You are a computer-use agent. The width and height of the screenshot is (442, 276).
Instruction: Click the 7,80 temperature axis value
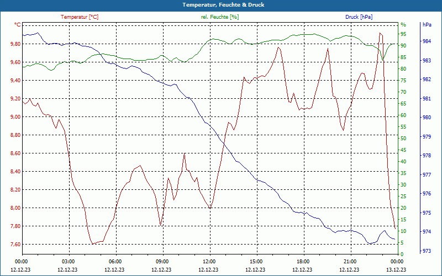15,226
